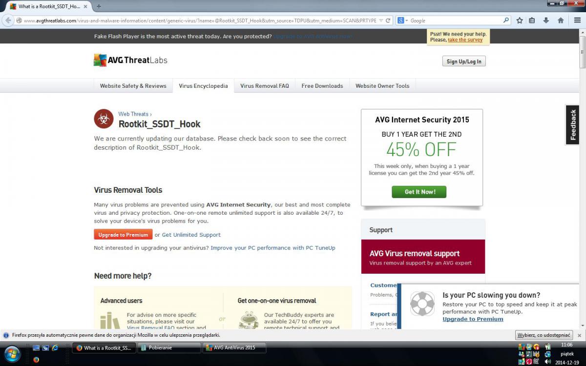Image resolution: width=586 pixels, height=366 pixels.
Task: Open the 'take the survey' link
Action: pos(465,40)
